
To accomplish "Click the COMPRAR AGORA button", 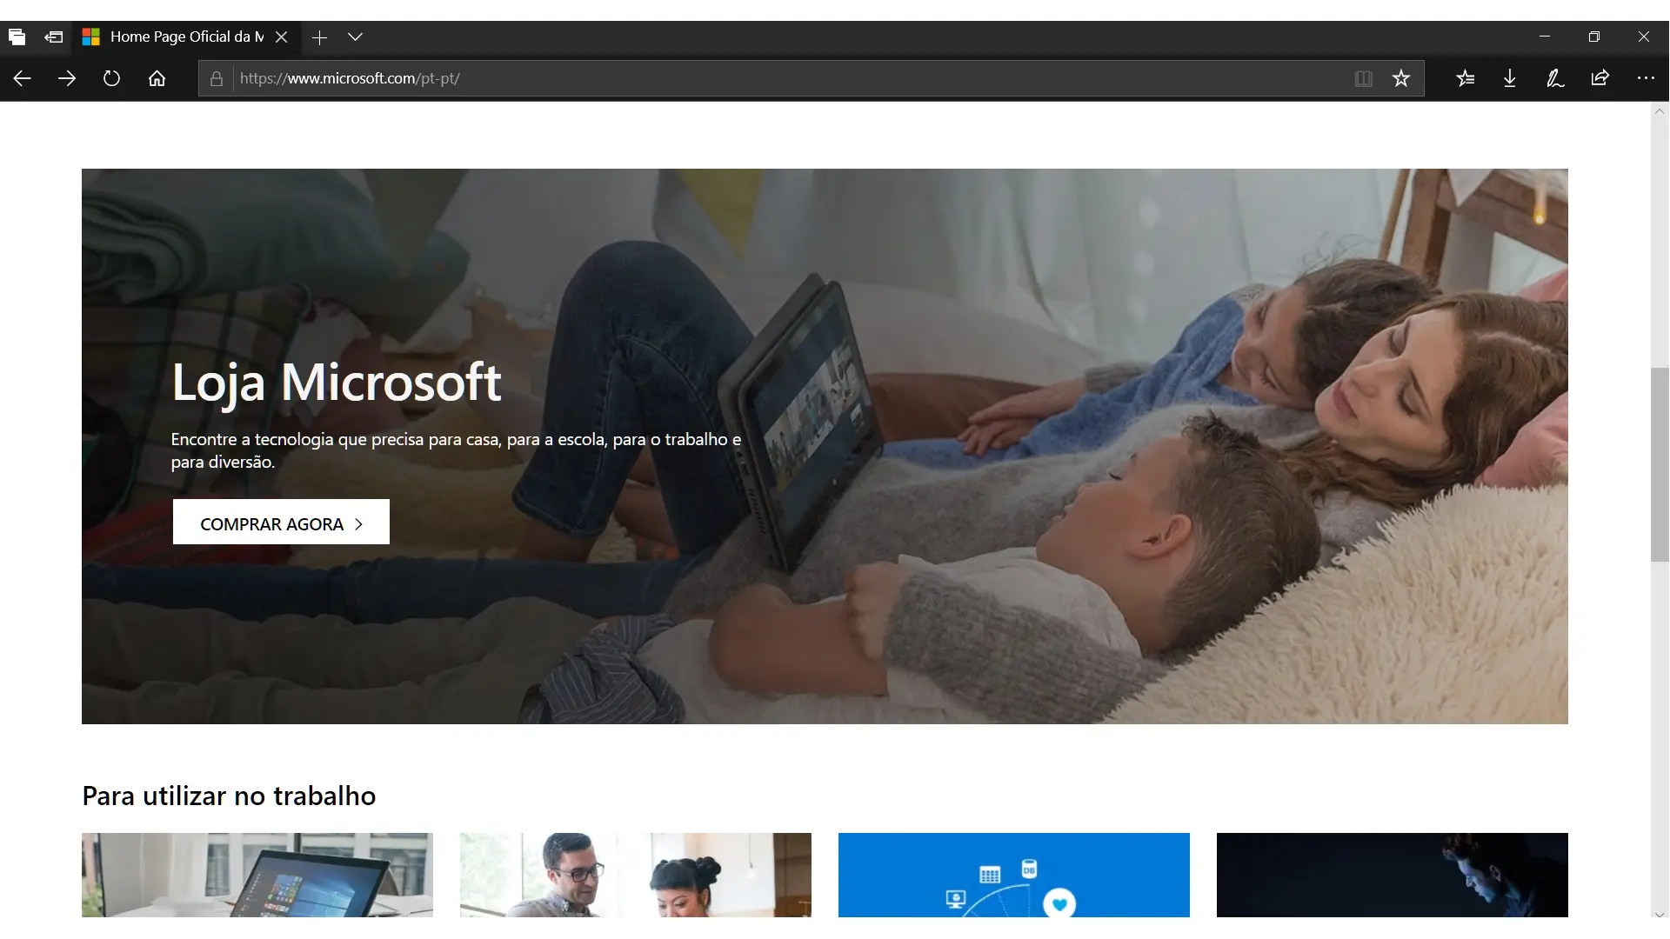I will 281,523.
